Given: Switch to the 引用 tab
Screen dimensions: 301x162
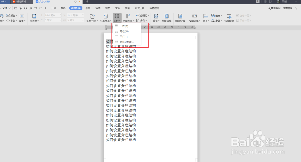Looking at the screenshot, I should [x=88, y=8].
